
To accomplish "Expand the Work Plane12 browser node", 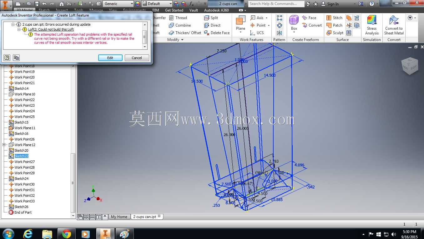I will click(x=4, y=145).
